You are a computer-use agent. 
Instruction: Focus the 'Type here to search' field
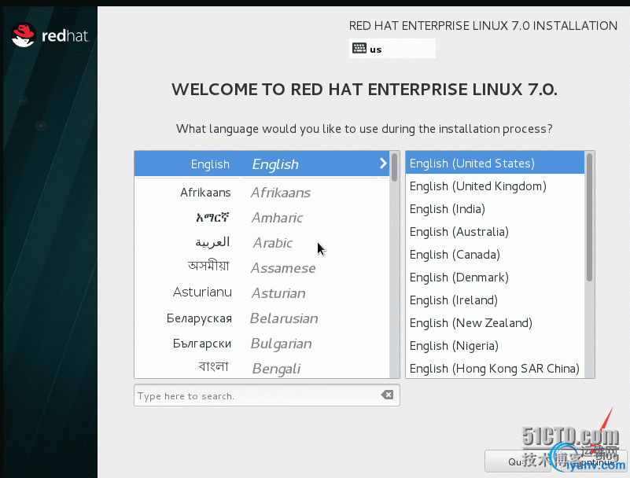pyautogui.click(x=267, y=395)
